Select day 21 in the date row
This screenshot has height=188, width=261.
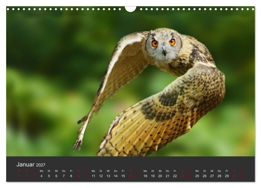click(167, 176)
